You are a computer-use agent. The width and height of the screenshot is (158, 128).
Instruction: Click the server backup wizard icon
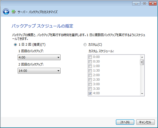tap(14, 12)
